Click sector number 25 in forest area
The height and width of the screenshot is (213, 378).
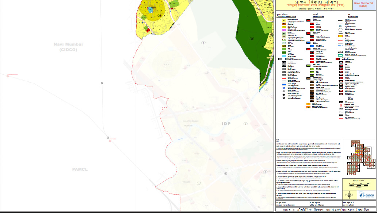(252, 38)
